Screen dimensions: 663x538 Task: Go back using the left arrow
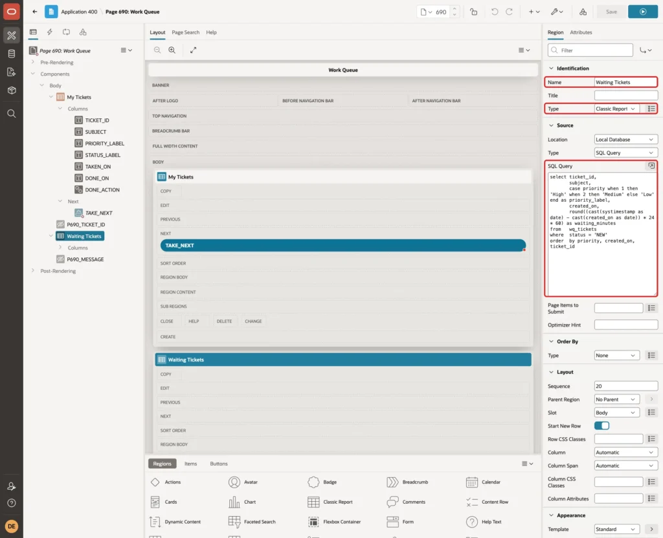pyautogui.click(x=35, y=12)
